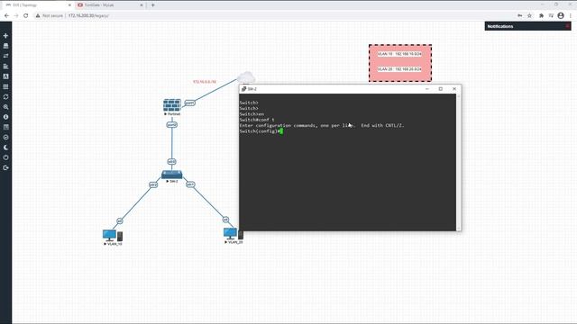
Task: Open the Nodes list in sidebar
Action: point(5,46)
